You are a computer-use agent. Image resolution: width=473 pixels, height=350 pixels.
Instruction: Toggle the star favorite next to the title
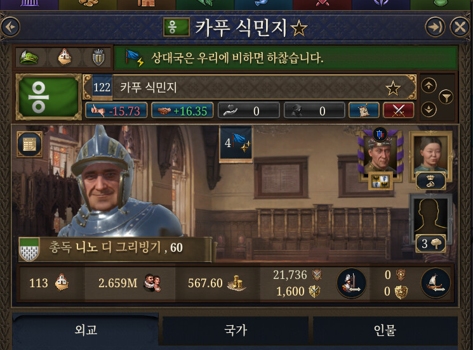tap(298, 29)
